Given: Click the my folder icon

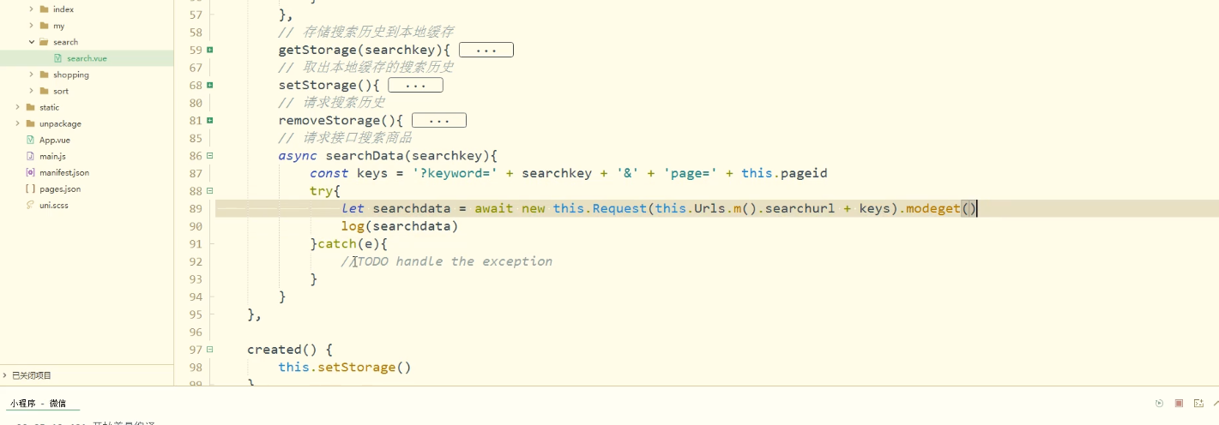Looking at the screenshot, I should [44, 26].
